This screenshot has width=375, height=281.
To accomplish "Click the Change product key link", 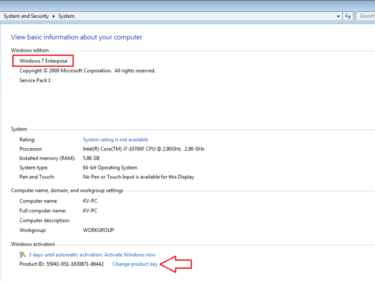I will pos(135,264).
